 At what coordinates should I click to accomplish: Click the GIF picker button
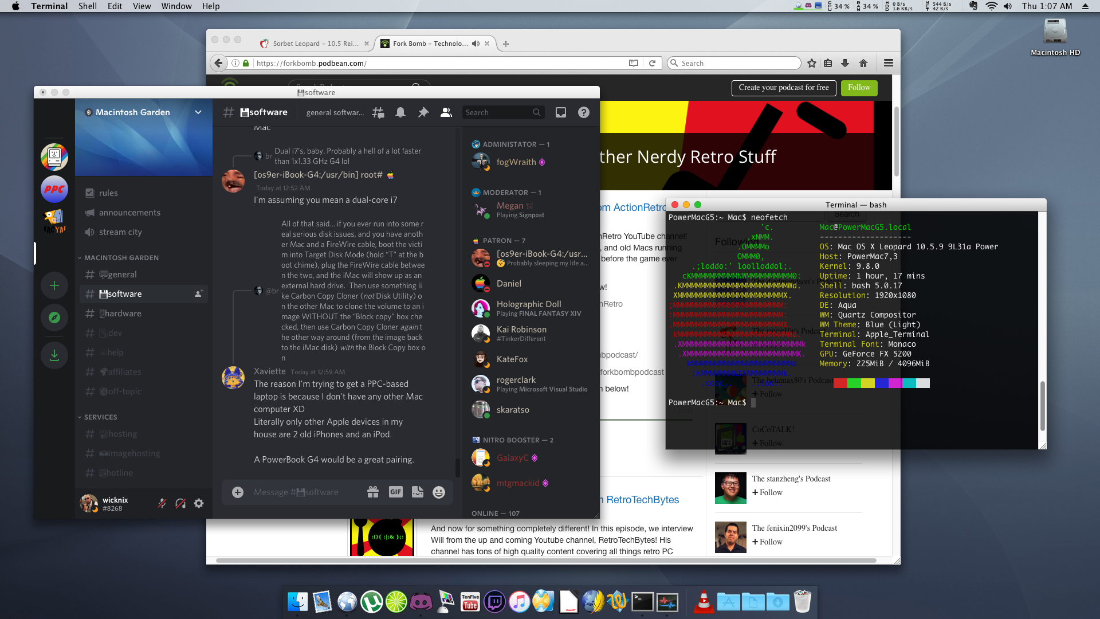click(x=395, y=492)
